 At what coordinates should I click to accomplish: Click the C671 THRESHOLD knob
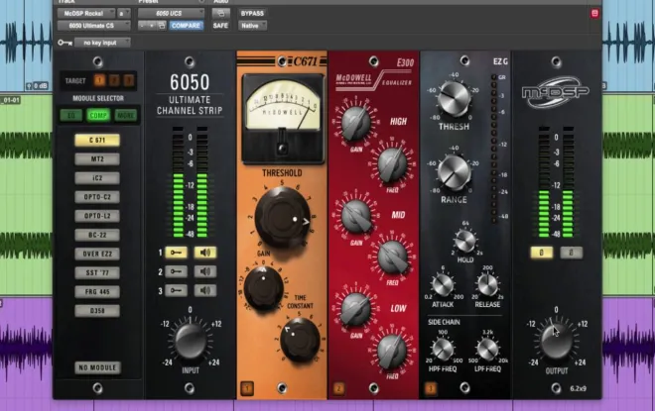click(283, 217)
